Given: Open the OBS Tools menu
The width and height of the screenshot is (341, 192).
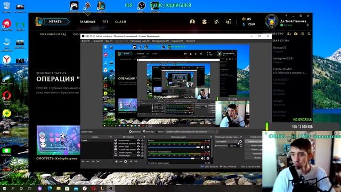Looking at the screenshot, I should point(160,41).
